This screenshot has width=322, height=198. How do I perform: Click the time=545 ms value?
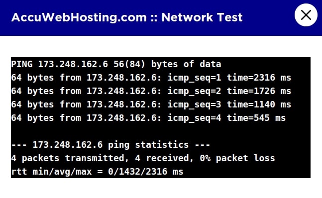(x=256, y=118)
